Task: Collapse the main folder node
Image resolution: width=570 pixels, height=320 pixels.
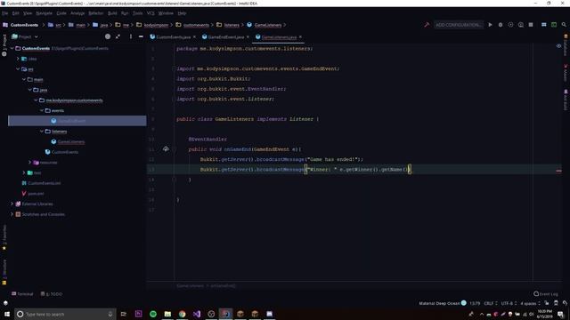Action: [x=24, y=79]
